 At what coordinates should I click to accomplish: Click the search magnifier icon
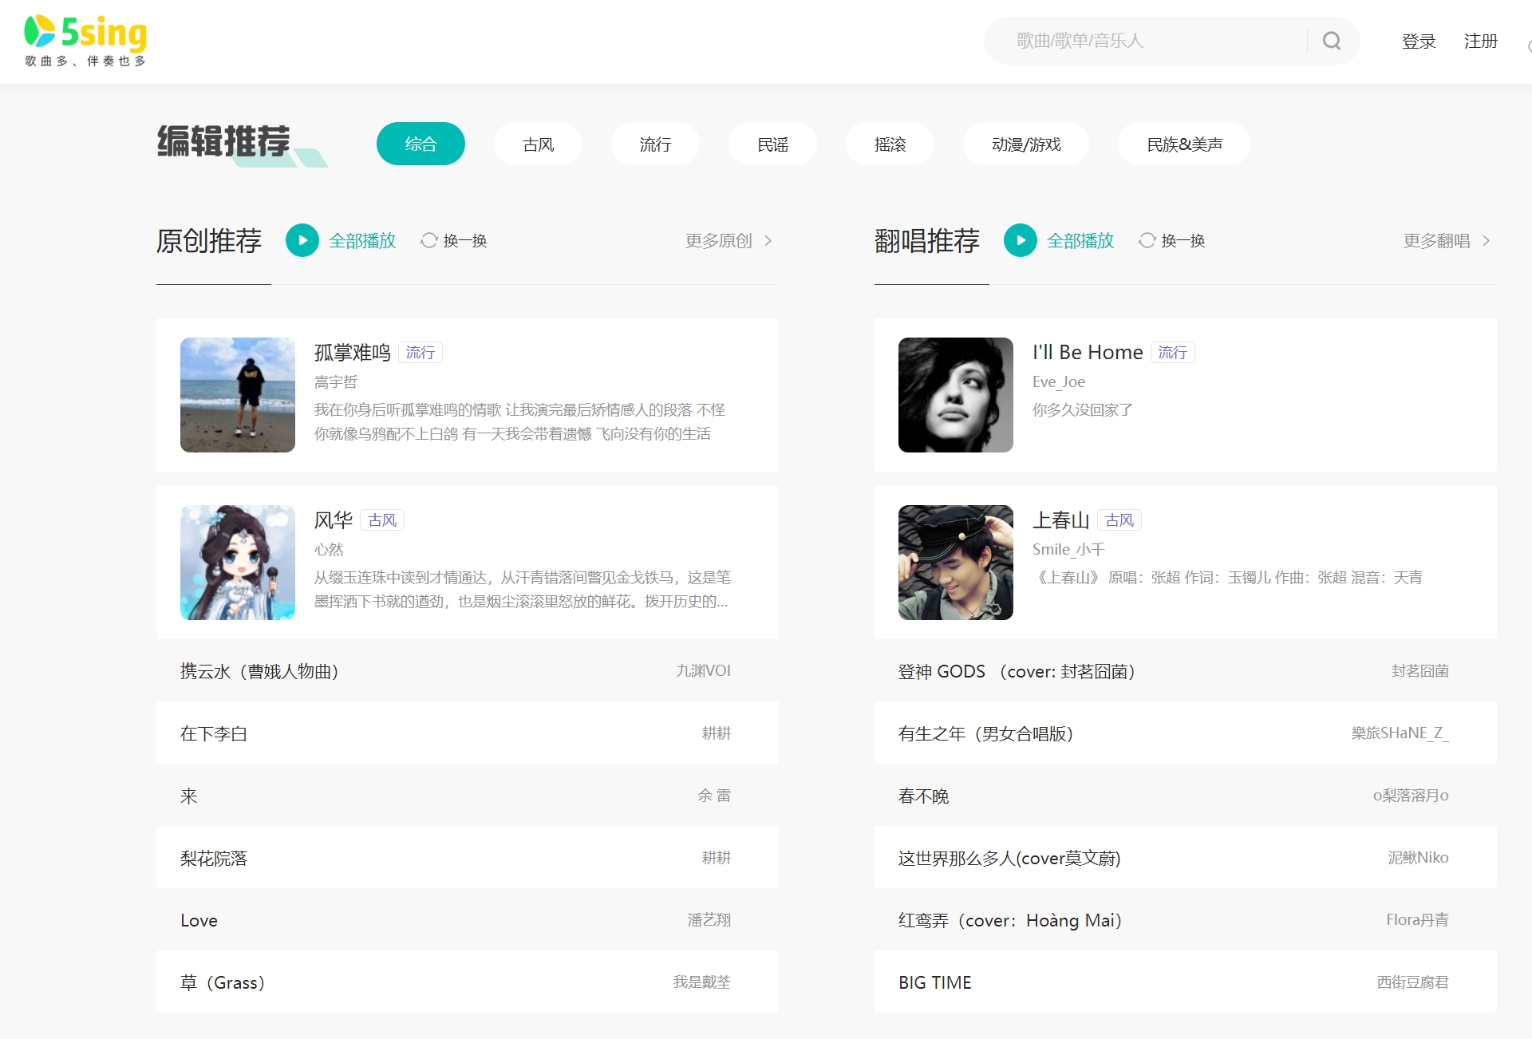(x=1331, y=41)
